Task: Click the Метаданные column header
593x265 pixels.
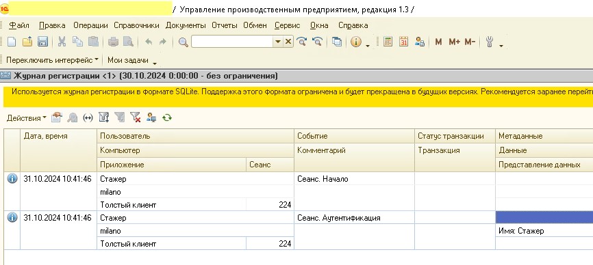Action: pos(544,136)
